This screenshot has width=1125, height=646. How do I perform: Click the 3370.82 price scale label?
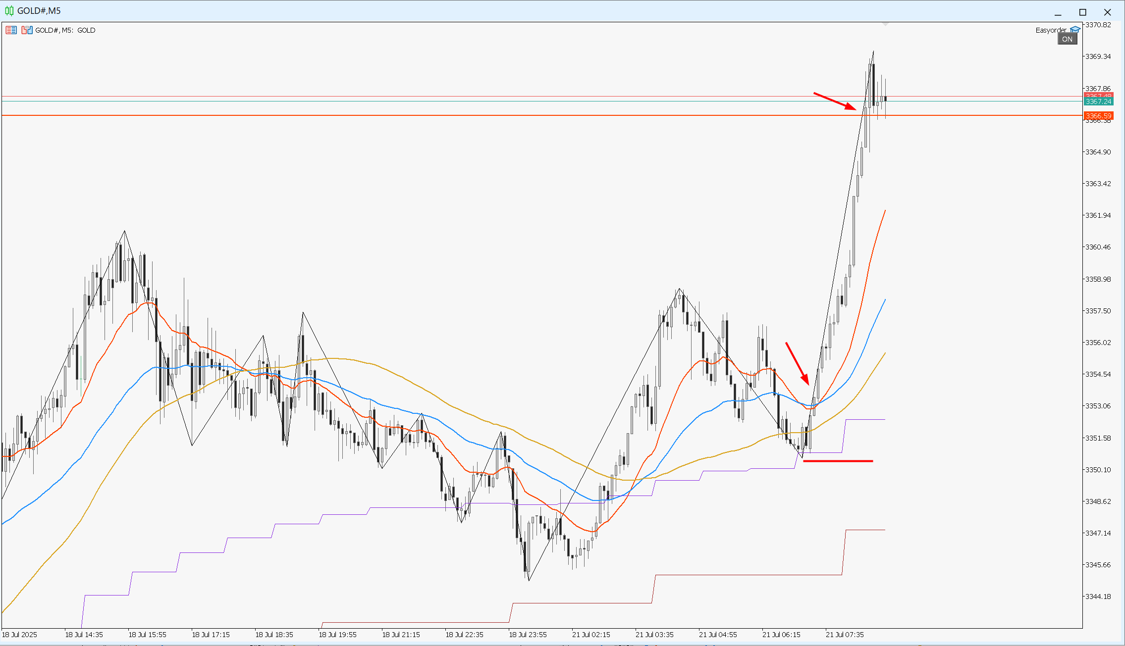(x=1098, y=25)
